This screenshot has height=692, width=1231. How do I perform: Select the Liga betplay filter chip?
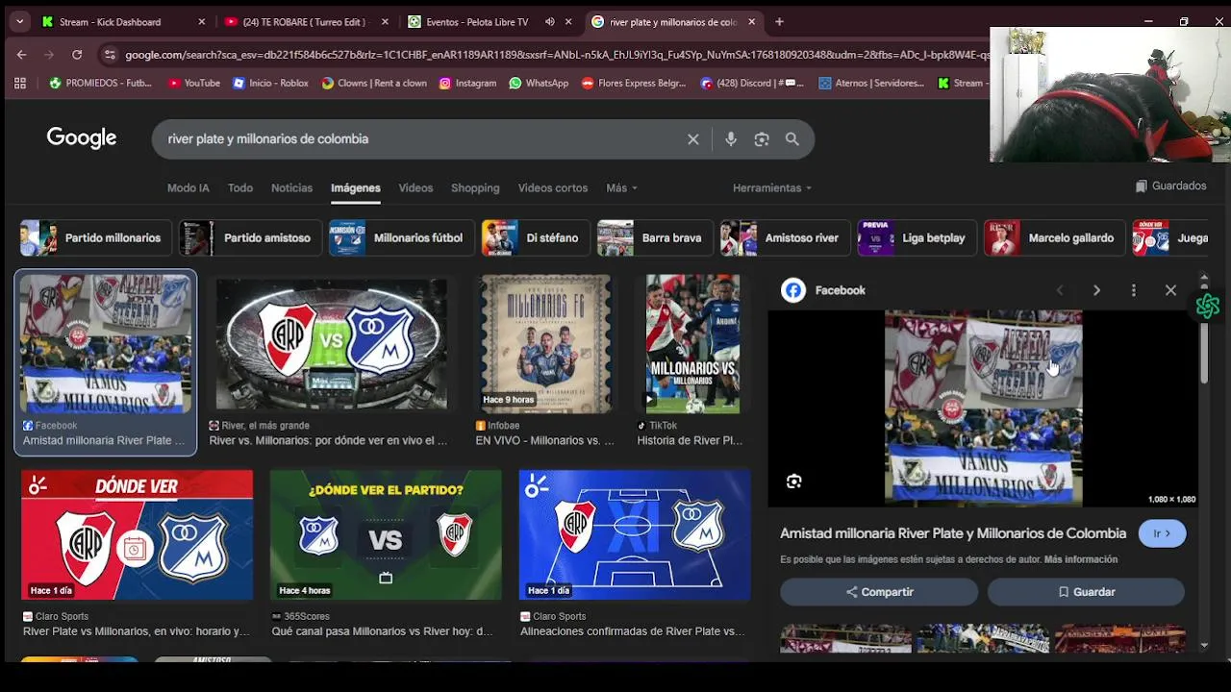click(917, 238)
